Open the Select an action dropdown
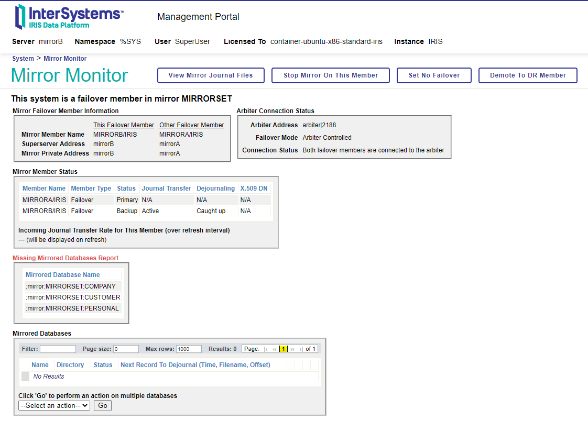The height and width of the screenshot is (432, 588). [x=54, y=405]
